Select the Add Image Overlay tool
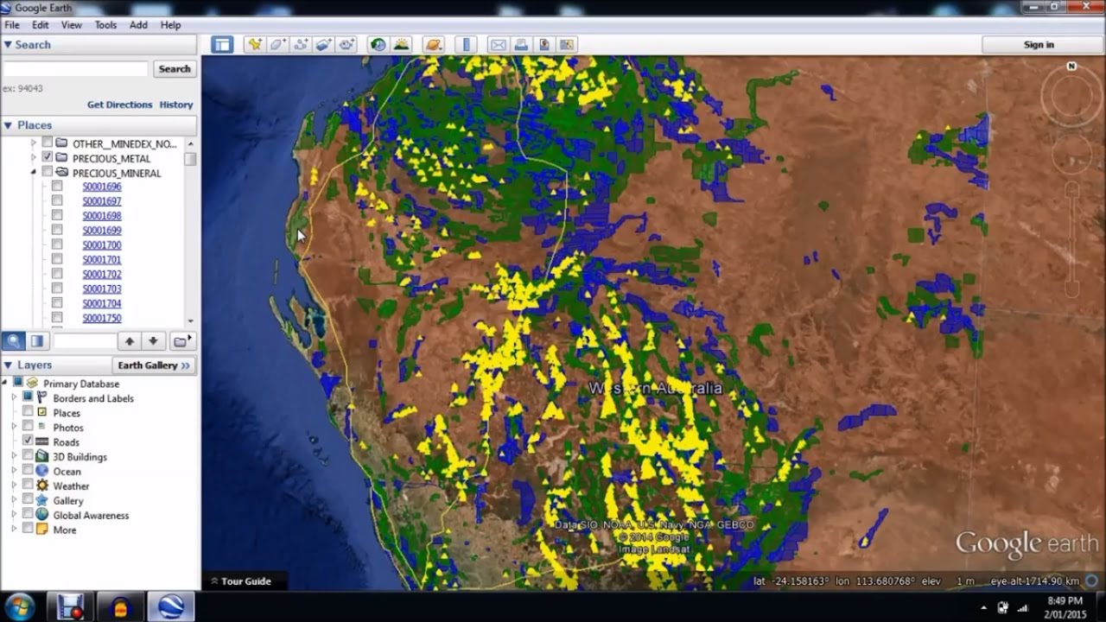Screen dimensions: 1106x622 pyautogui.click(x=324, y=45)
